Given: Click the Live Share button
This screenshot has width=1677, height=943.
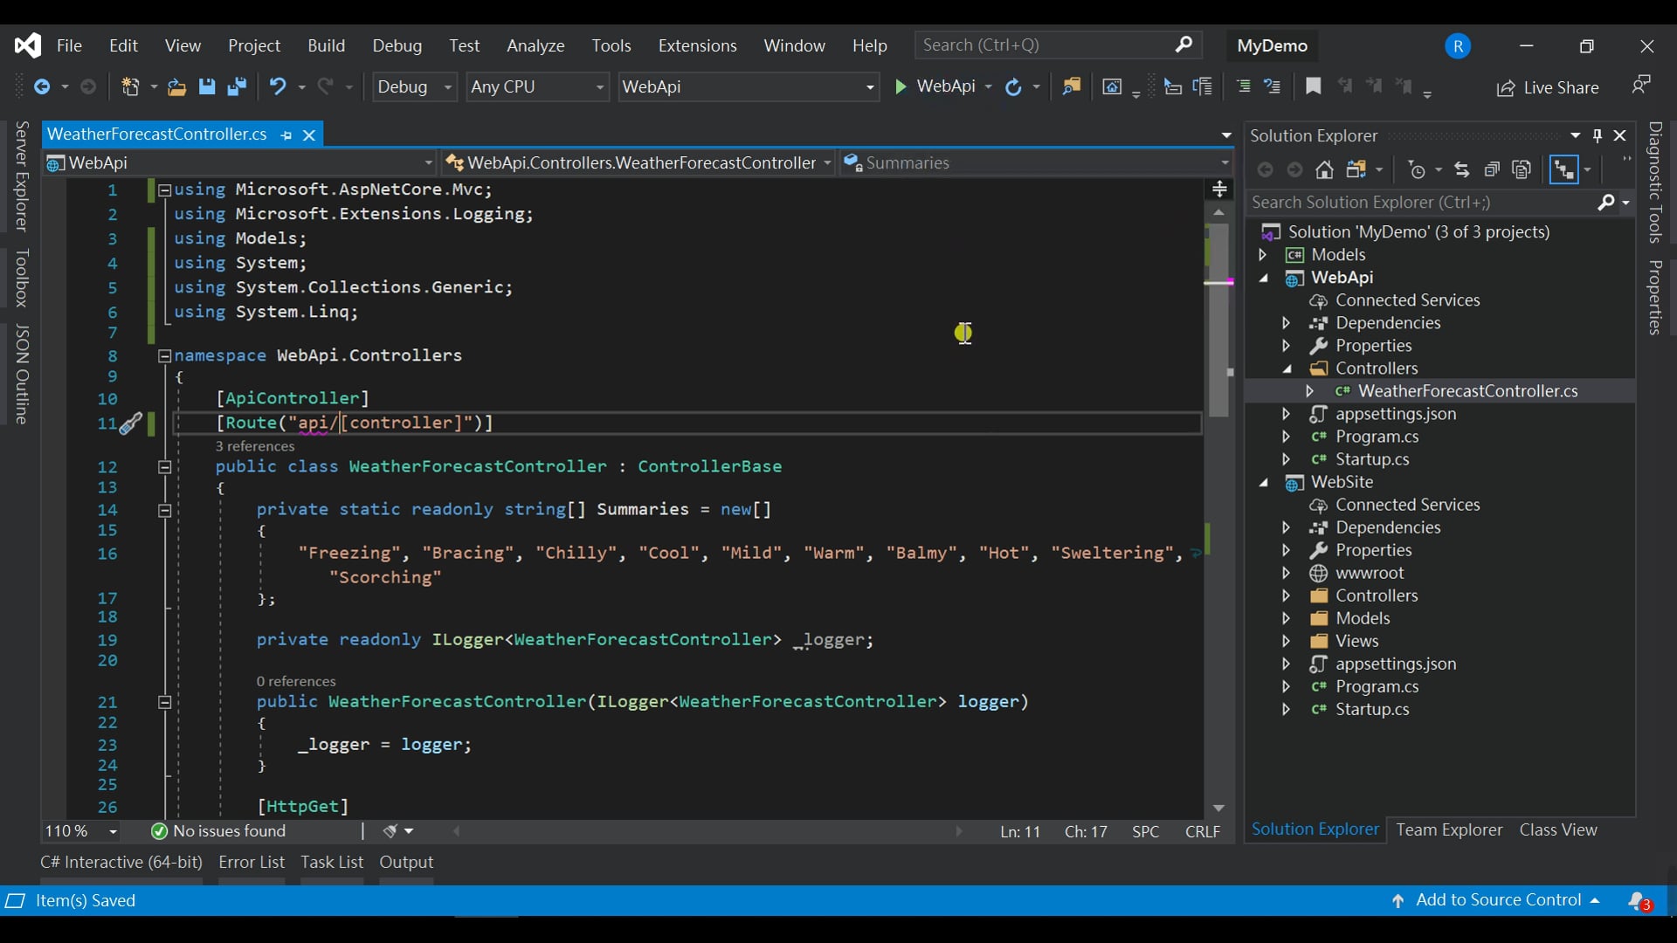Looking at the screenshot, I should (1547, 87).
